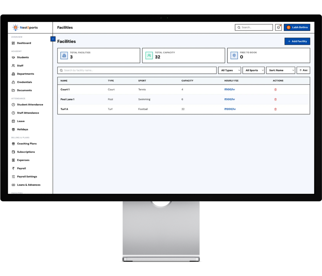Click the top header Search field
The width and height of the screenshot is (322, 276).
(254, 27)
